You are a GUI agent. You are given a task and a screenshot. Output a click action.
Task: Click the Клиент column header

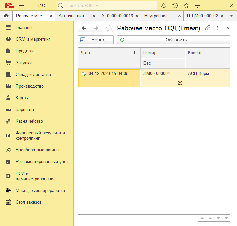(208, 58)
